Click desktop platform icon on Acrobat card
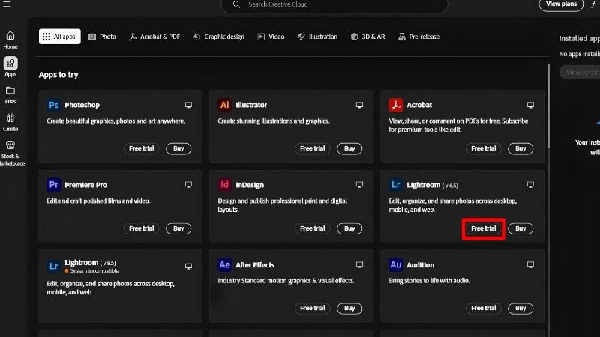Viewport: 600px width, 337px height. pyautogui.click(x=530, y=105)
